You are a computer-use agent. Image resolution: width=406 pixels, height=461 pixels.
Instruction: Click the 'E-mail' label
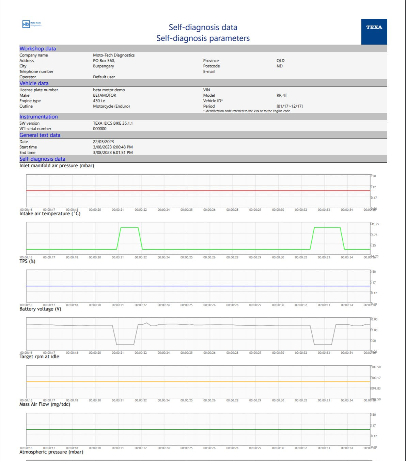click(209, 71)
